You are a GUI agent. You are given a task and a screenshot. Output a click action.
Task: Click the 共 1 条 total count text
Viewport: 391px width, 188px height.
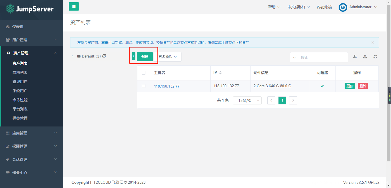223,100
